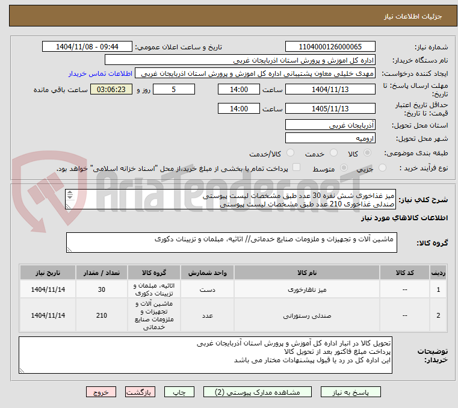Open مشاهده مدارک پیوستی (2) attachments
The image size is (458, 408).
[x=258, y=392]
